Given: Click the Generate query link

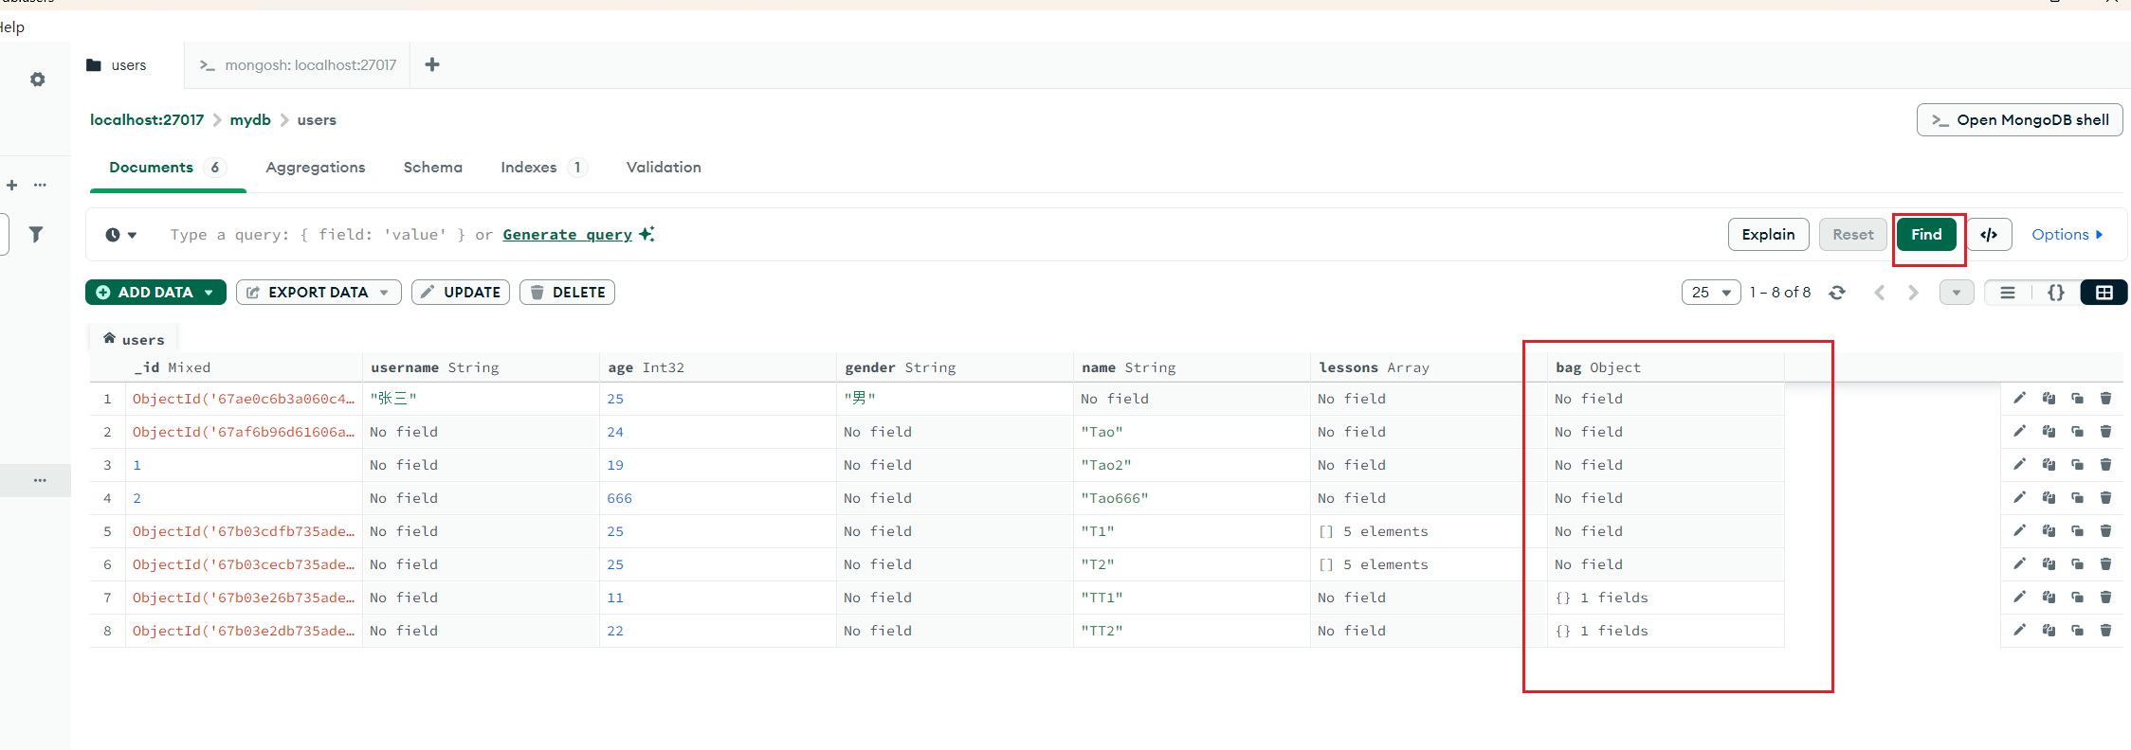Looking at the screenshot, I should (x=567, y=235).
